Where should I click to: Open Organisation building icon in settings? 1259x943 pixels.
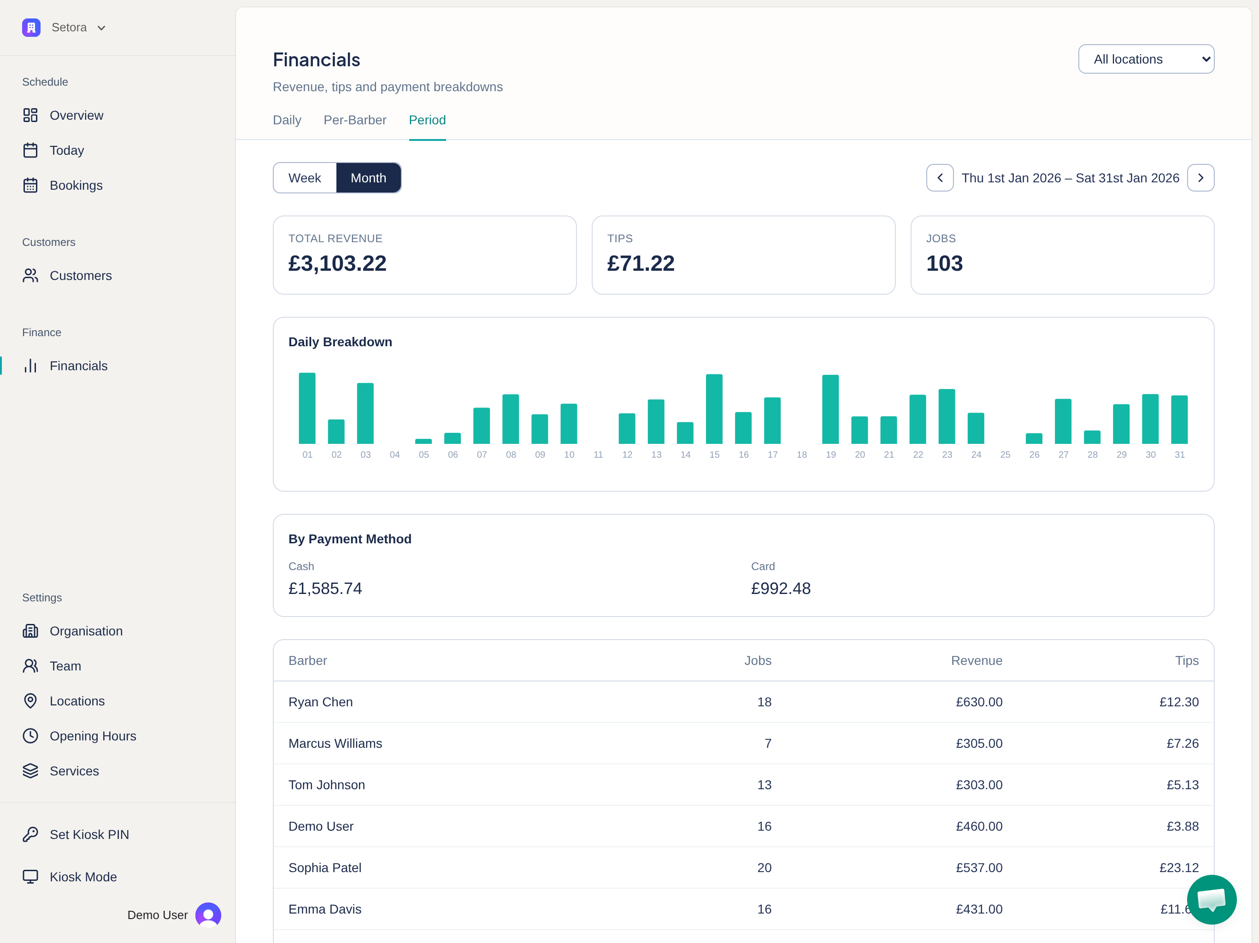pyautogui.click(x=30, y=631)
